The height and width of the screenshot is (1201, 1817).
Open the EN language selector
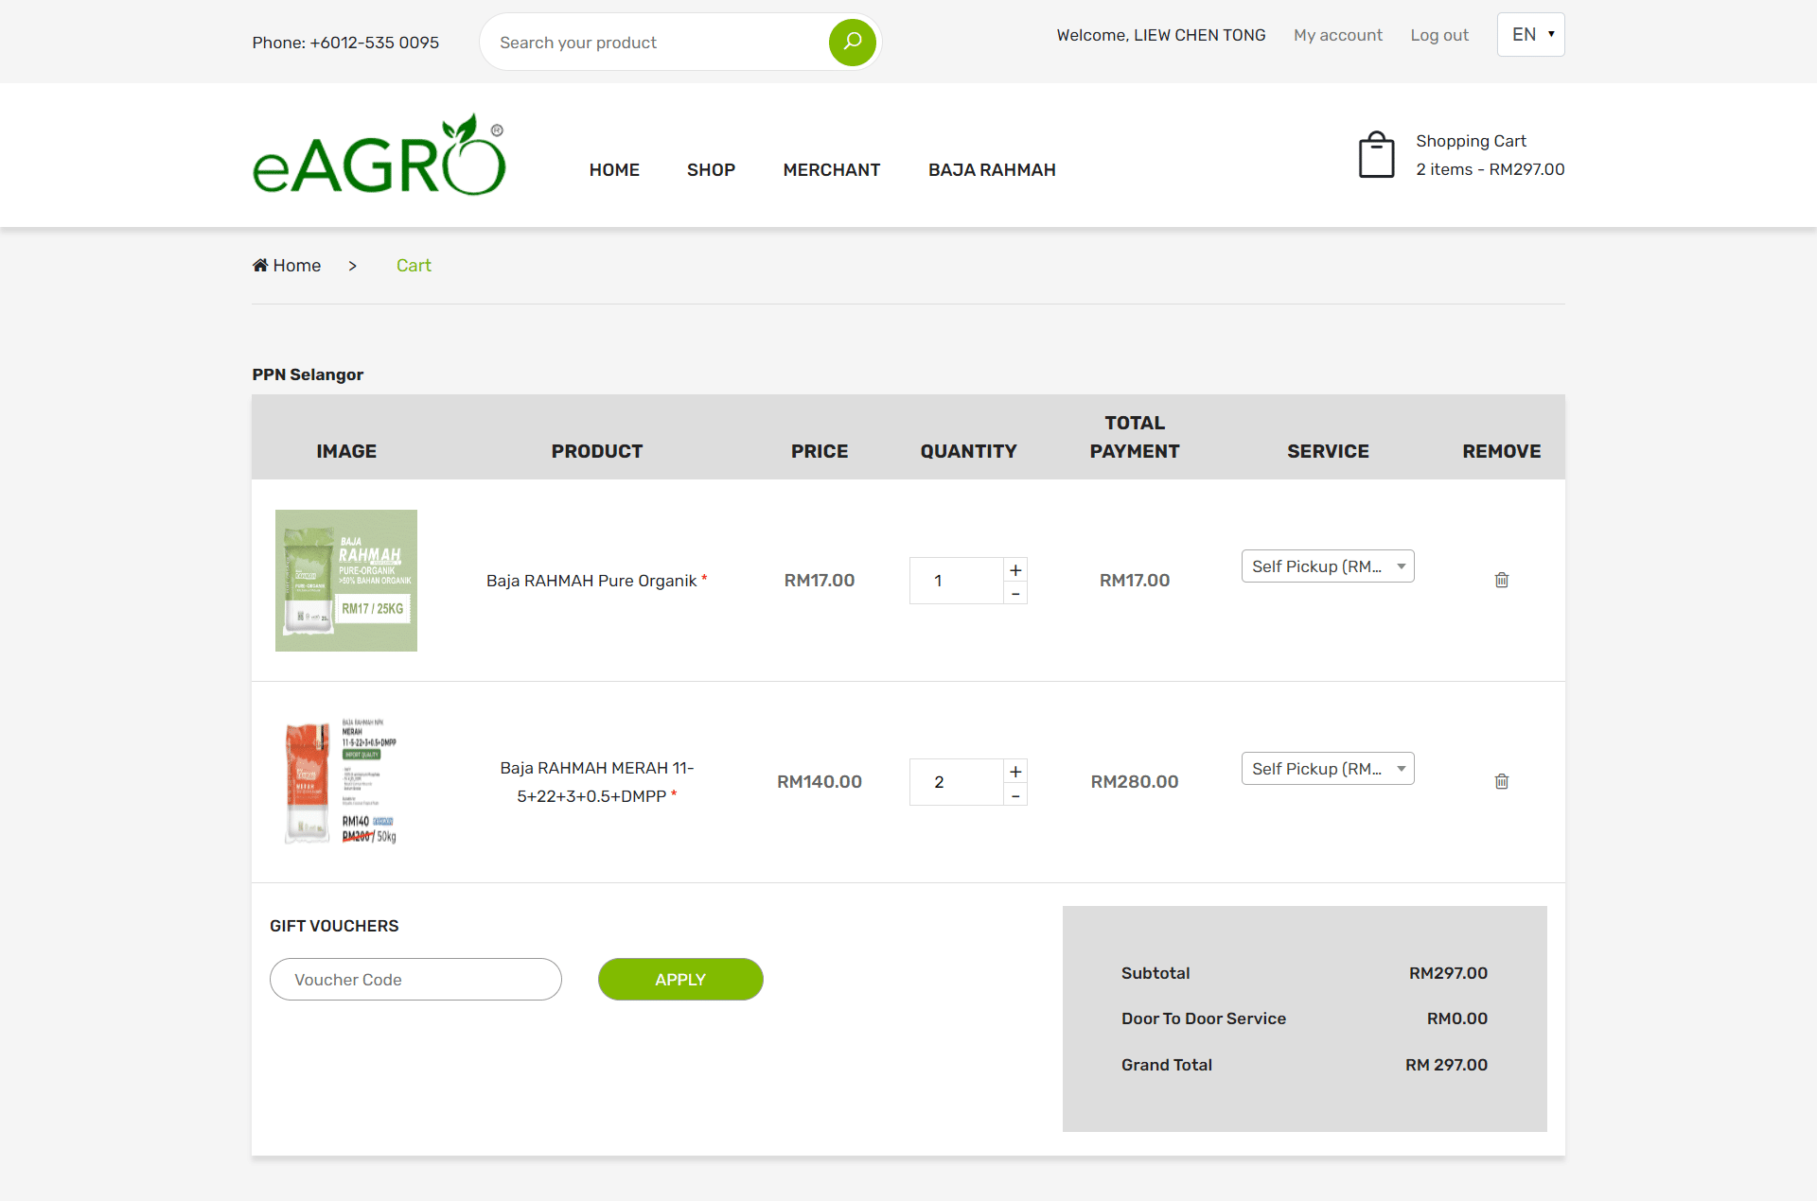click(1531, 35)
